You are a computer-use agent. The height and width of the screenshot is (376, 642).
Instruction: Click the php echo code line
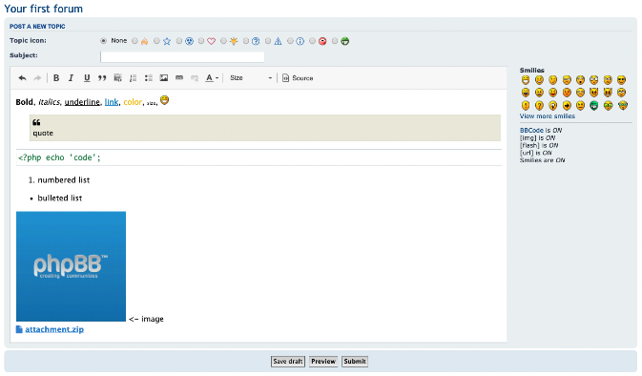click(x=59, y=157)
